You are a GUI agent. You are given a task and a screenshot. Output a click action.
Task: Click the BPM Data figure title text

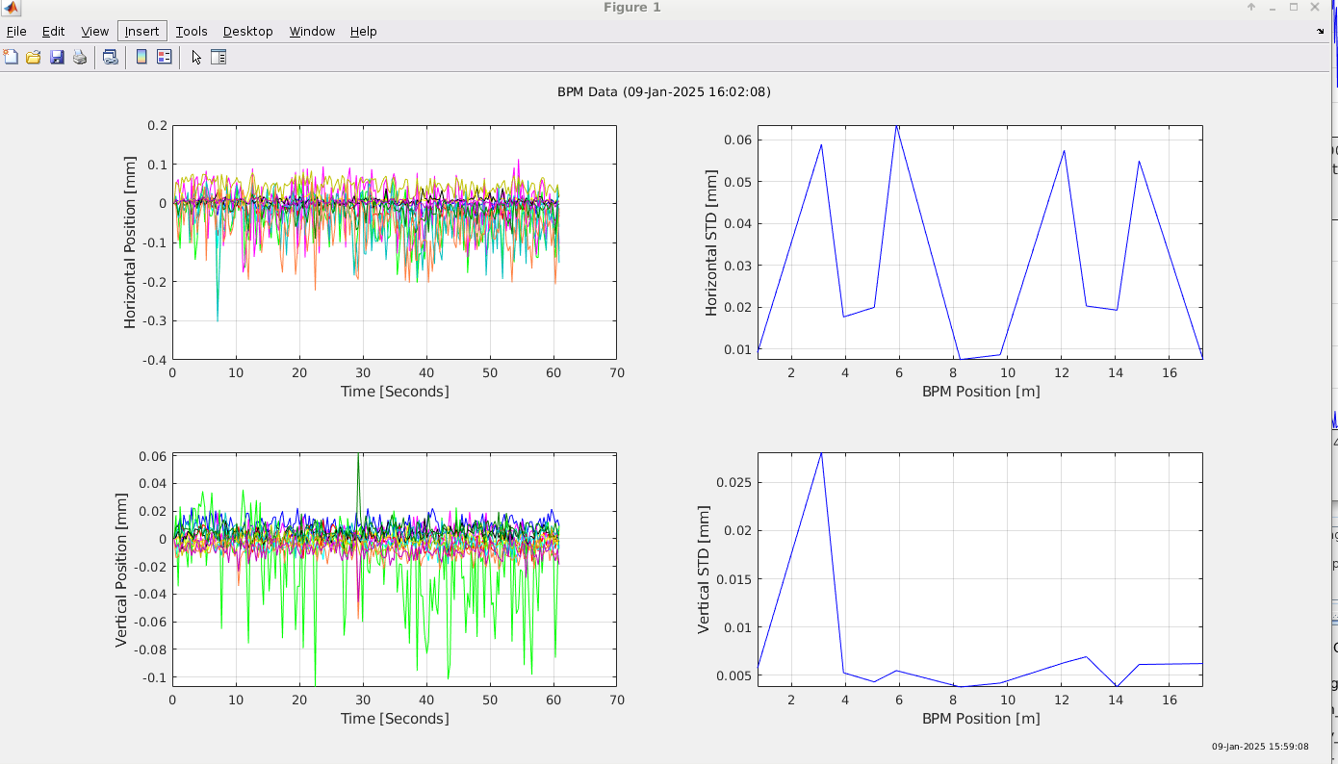663,92
